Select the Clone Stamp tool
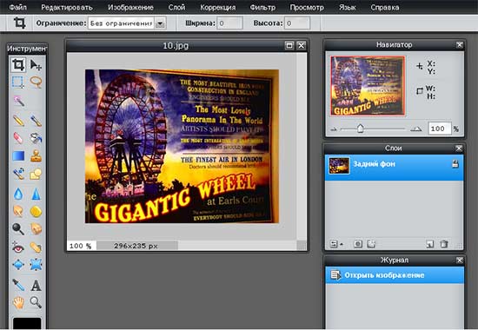 (x=36, y=155)
